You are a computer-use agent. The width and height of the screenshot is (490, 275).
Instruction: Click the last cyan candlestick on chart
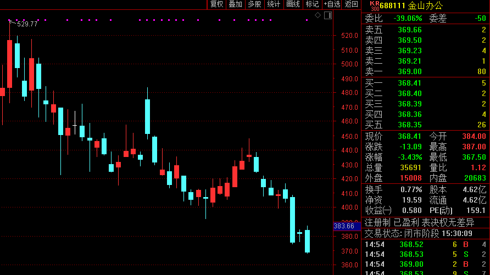point(308,241)
